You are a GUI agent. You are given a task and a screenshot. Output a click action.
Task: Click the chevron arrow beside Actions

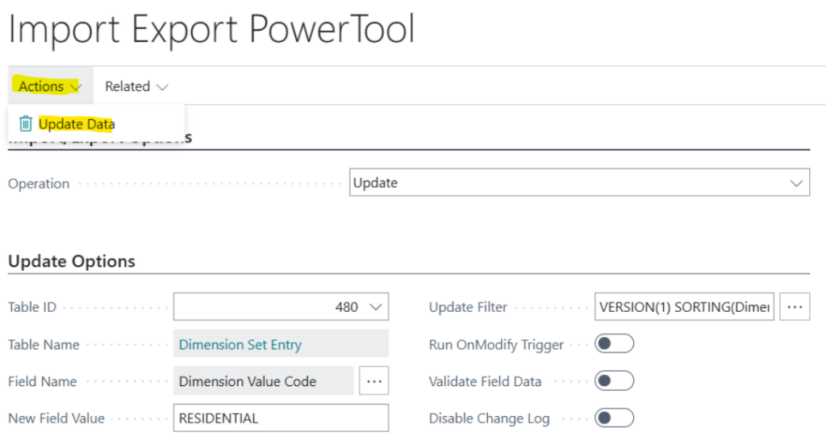coord(76,87)
